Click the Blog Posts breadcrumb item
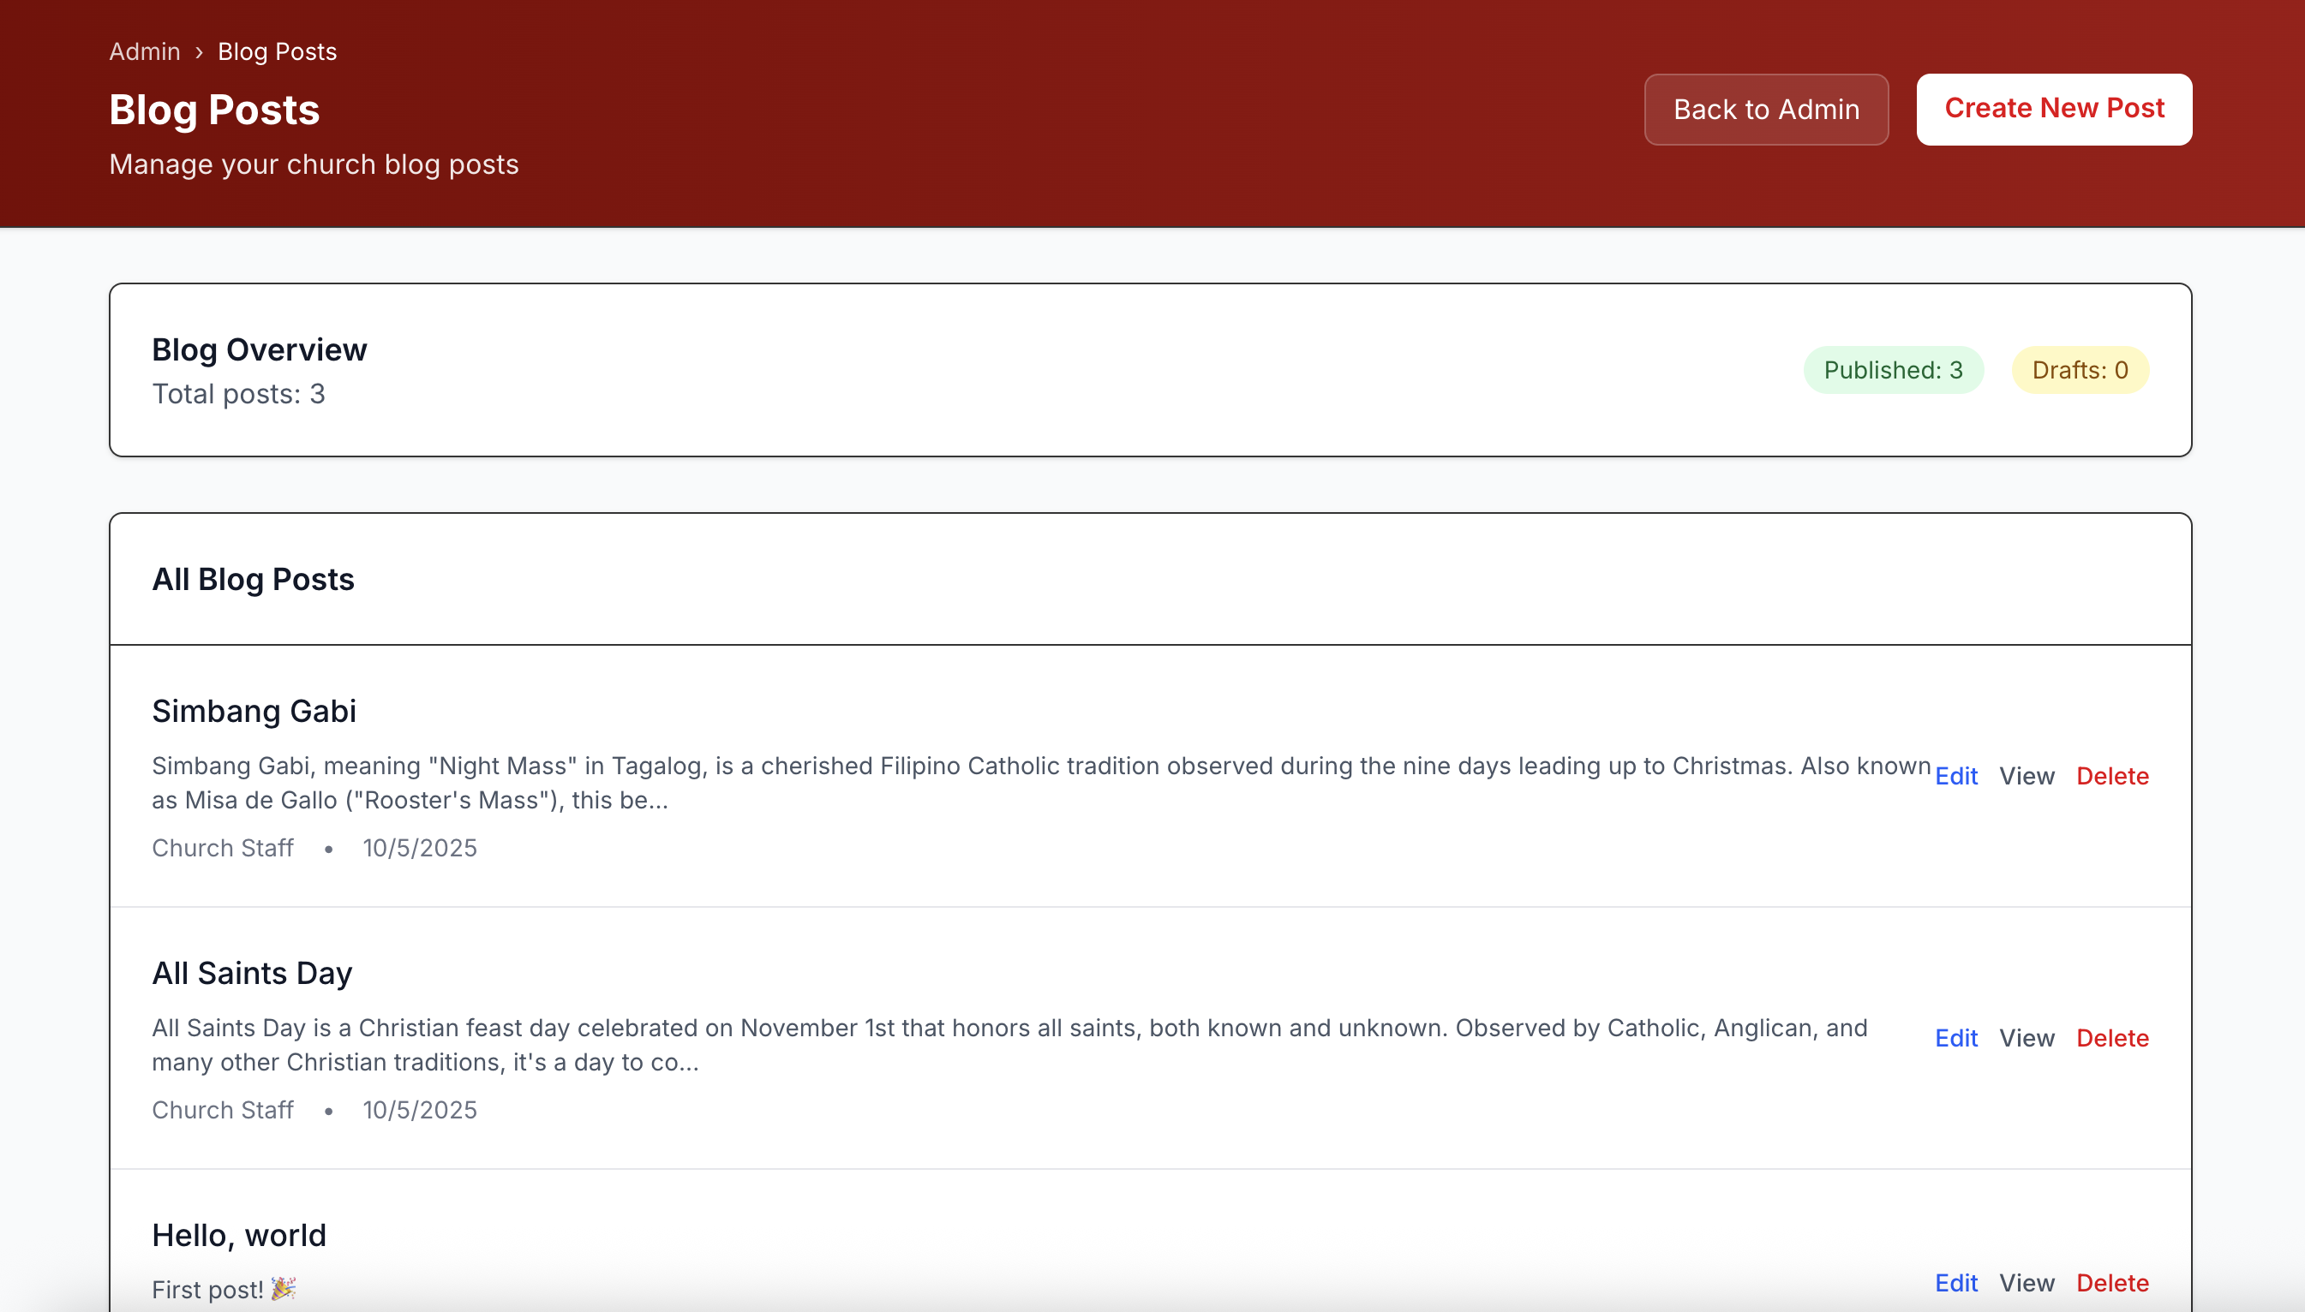2305x1312 pixels. pos(277,51)
